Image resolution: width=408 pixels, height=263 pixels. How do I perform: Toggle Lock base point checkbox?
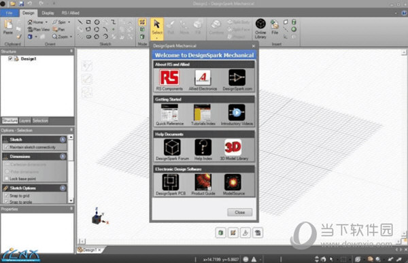point(7,179)
